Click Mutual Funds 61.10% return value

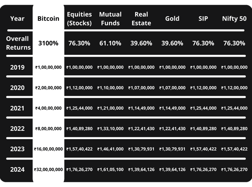110,43
